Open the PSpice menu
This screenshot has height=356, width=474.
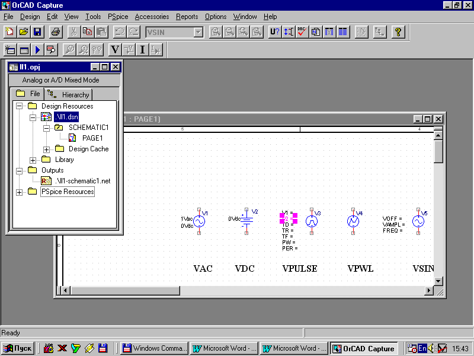[118, 17]
